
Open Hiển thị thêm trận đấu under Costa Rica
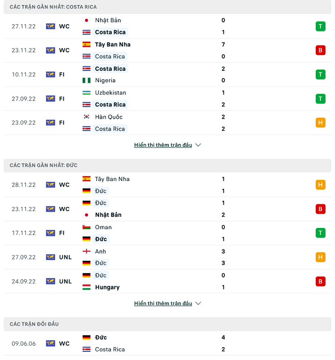pyautogui.click(x=163, y=145)
